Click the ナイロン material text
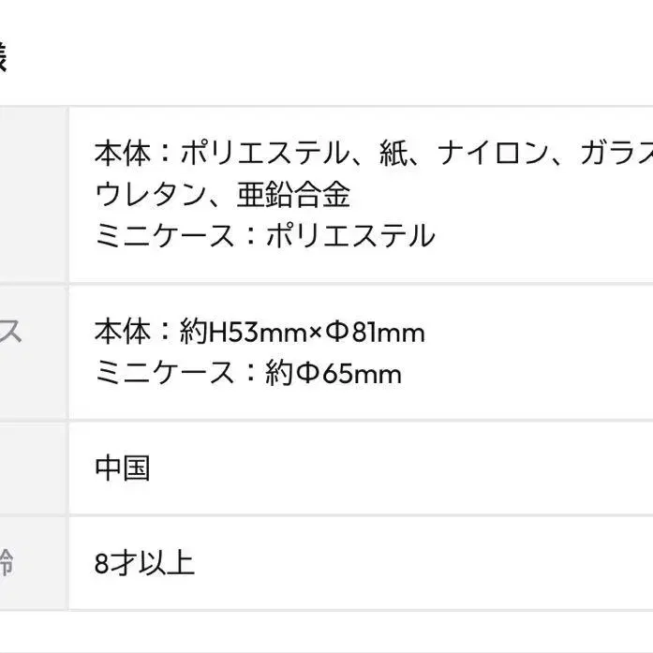 pyautogui.click(x=493, y=154)
